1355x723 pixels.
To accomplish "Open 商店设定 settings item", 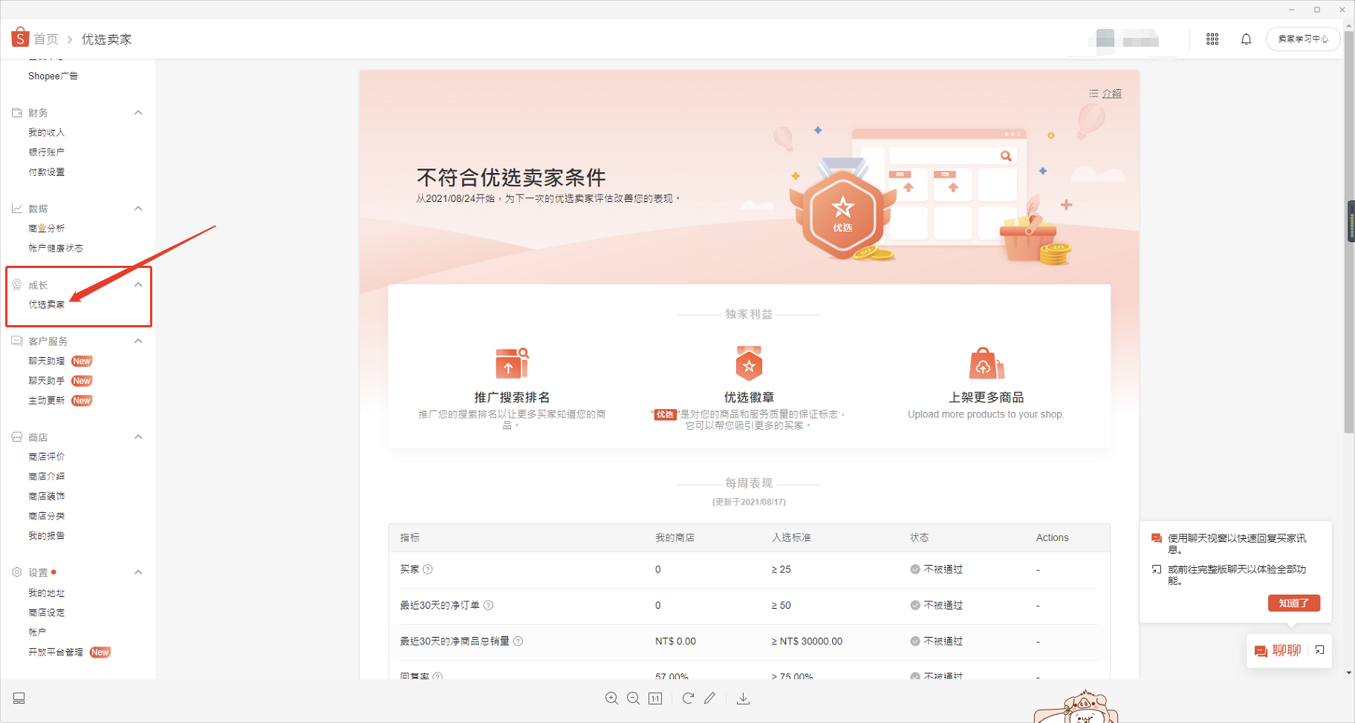I will pyautogui.click(x=47, y=612).
